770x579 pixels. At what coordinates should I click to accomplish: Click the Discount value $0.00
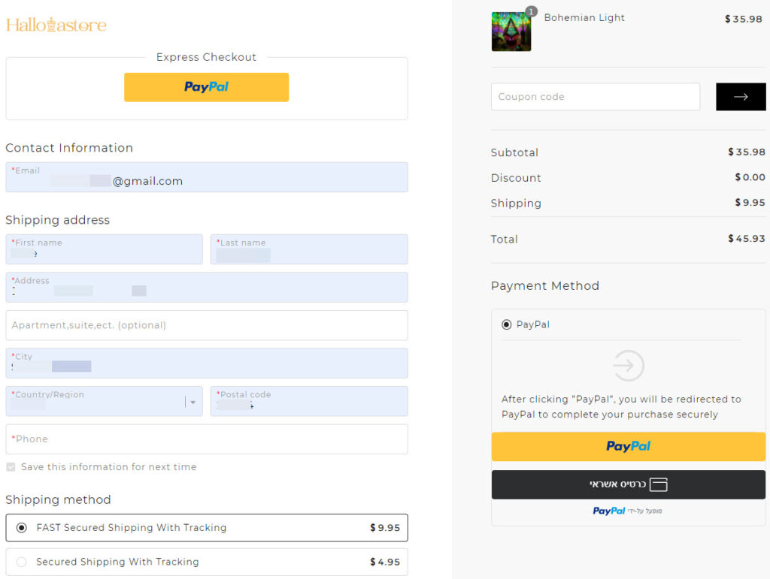[x=750, y=177]
